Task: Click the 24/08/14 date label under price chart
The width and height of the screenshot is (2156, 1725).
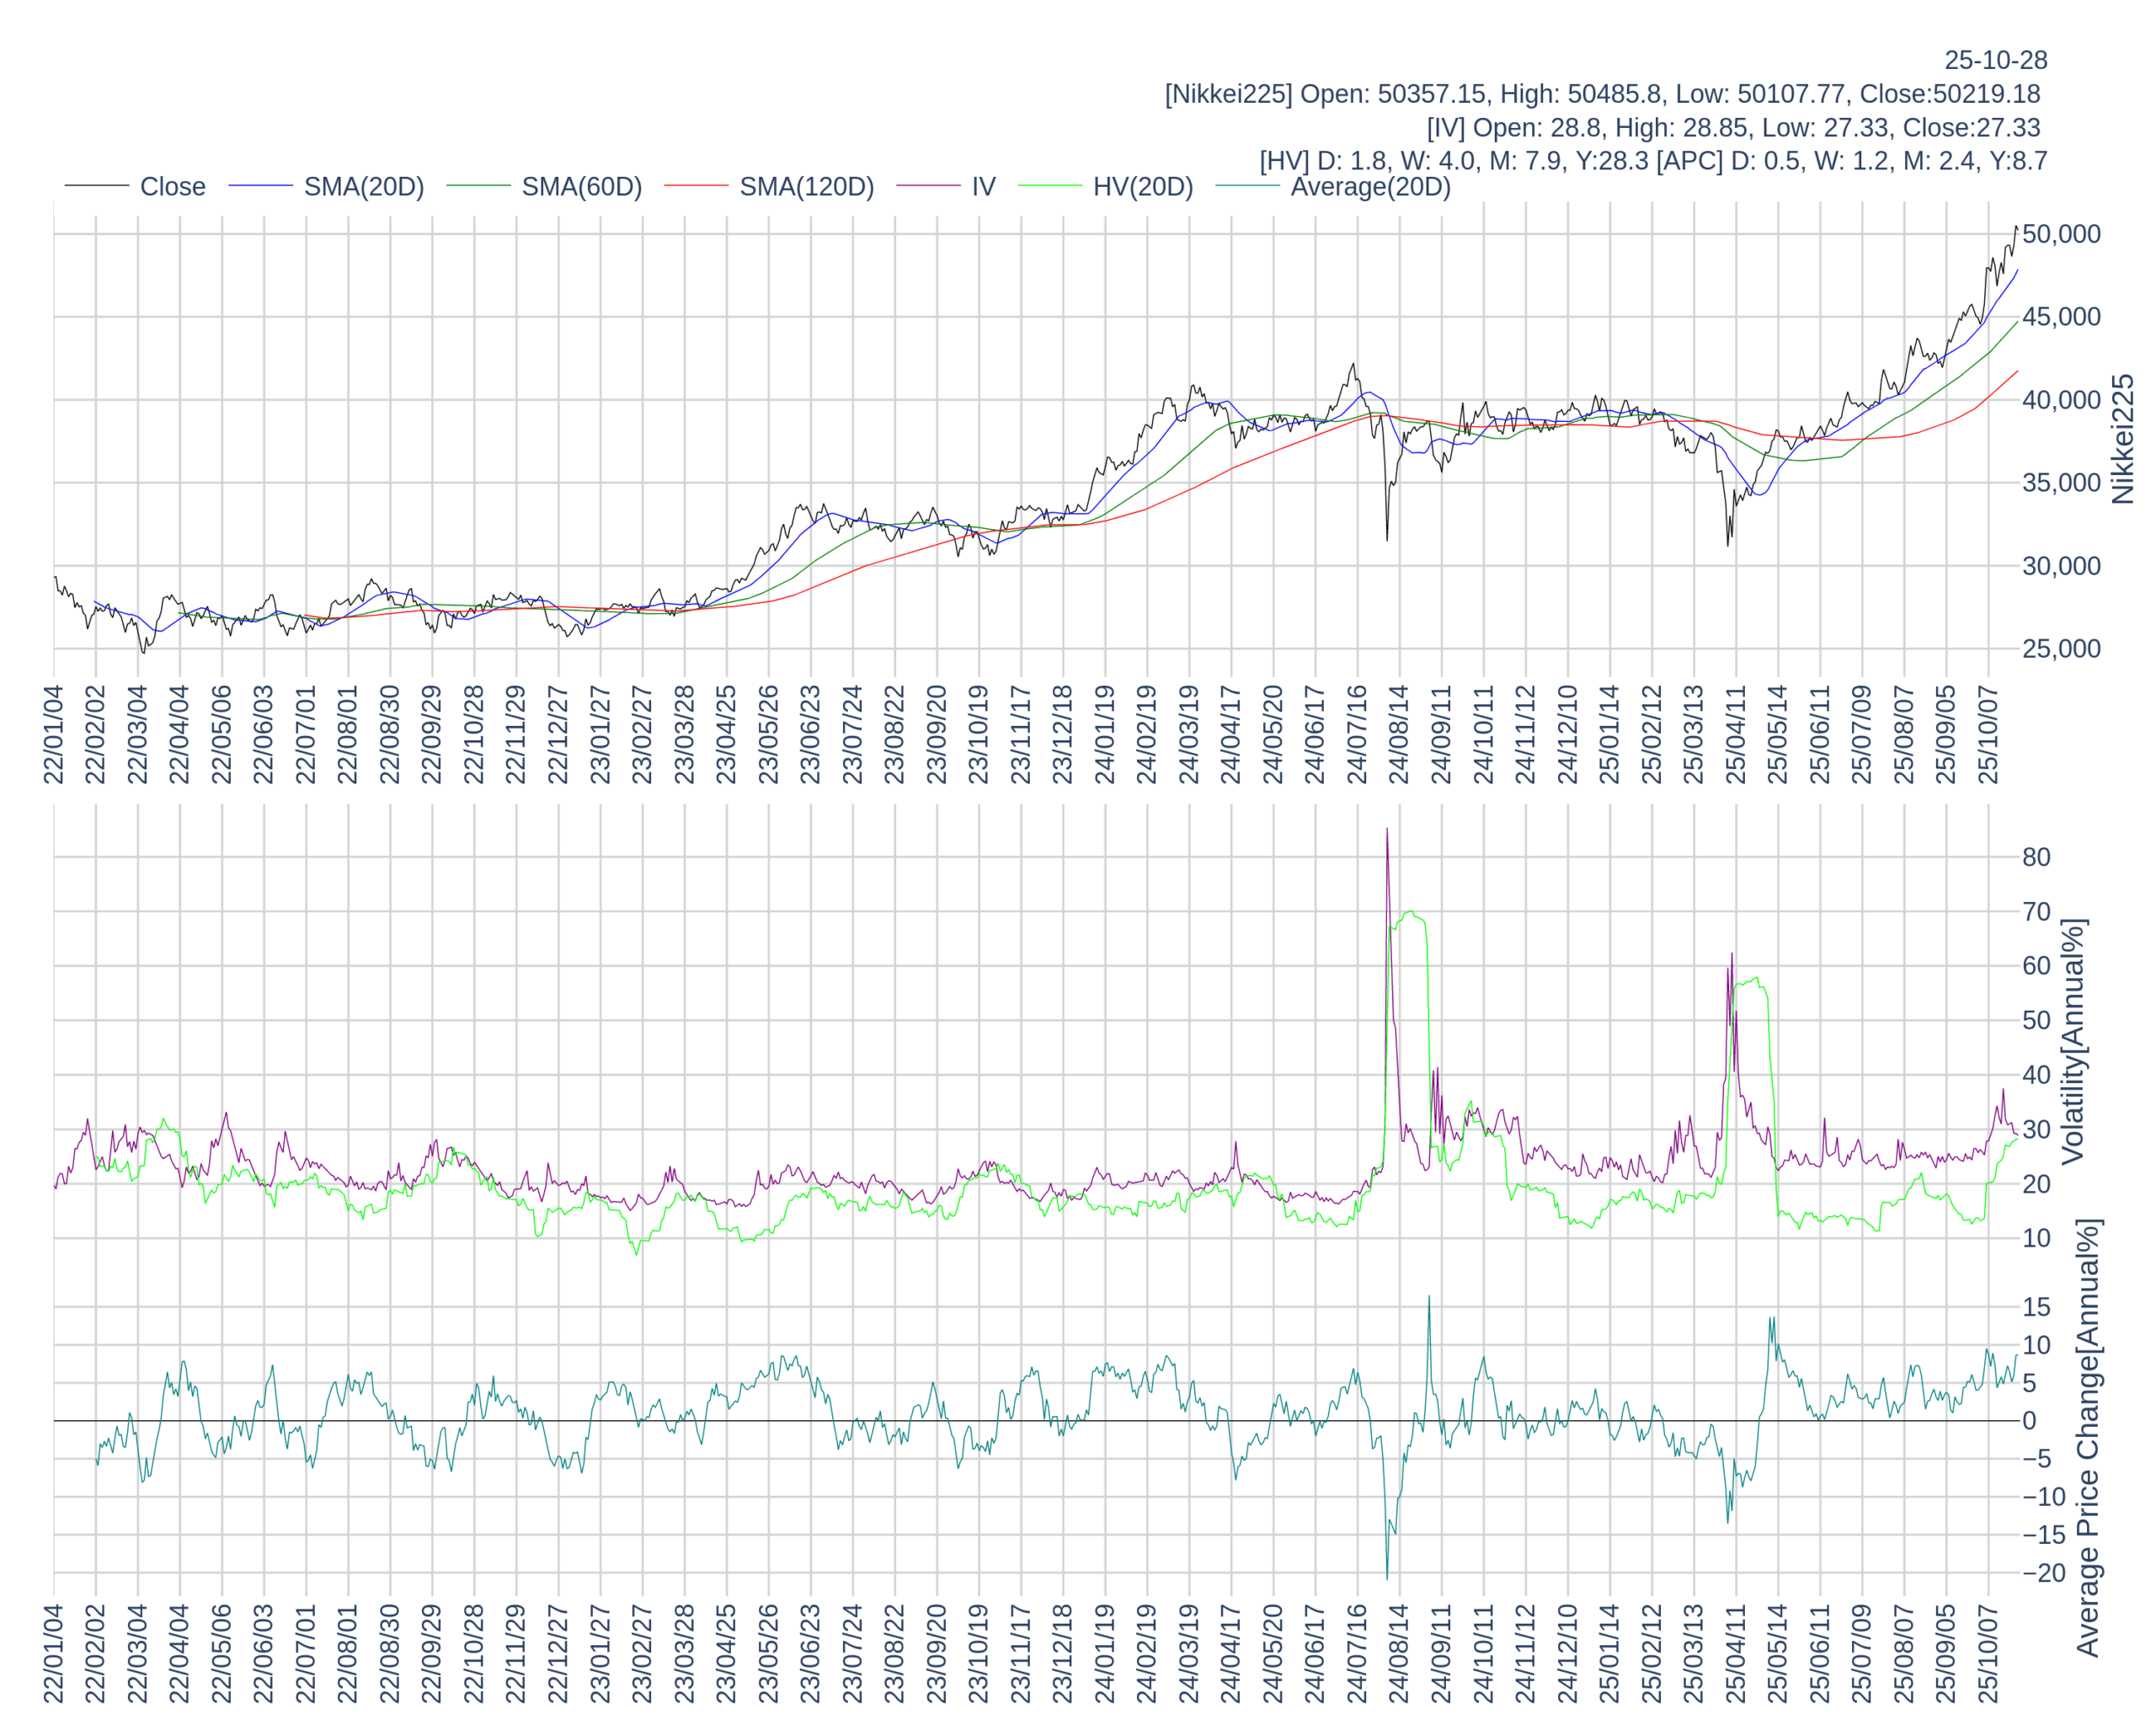Action: (1398, 735)
